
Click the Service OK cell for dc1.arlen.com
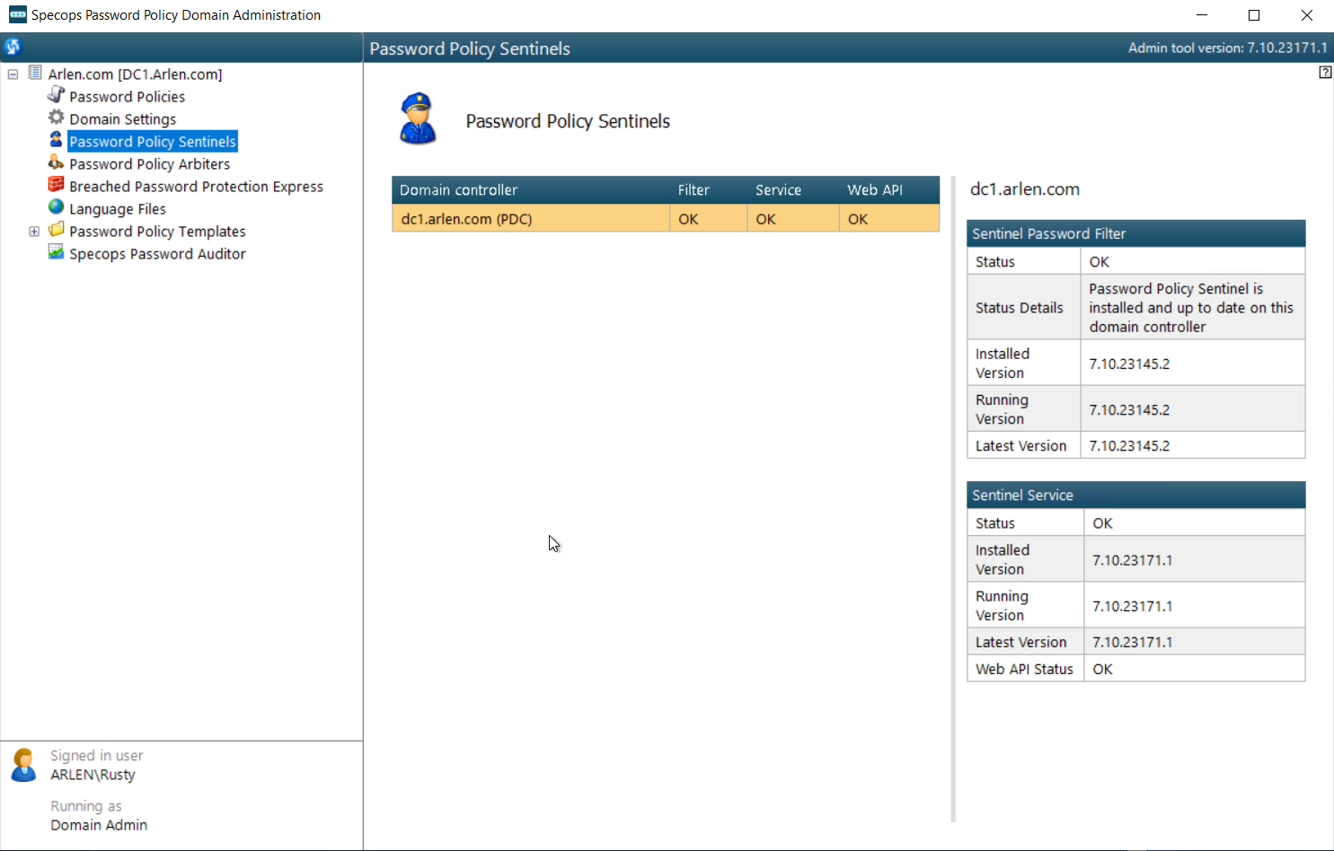tap(793, 219)
